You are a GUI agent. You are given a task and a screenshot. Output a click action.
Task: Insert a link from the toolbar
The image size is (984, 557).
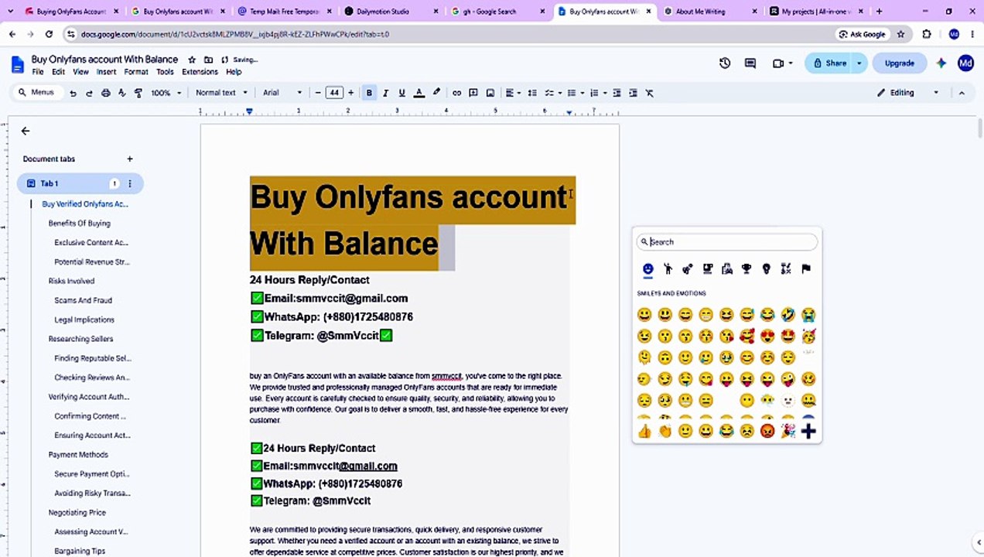click(456, 93)
